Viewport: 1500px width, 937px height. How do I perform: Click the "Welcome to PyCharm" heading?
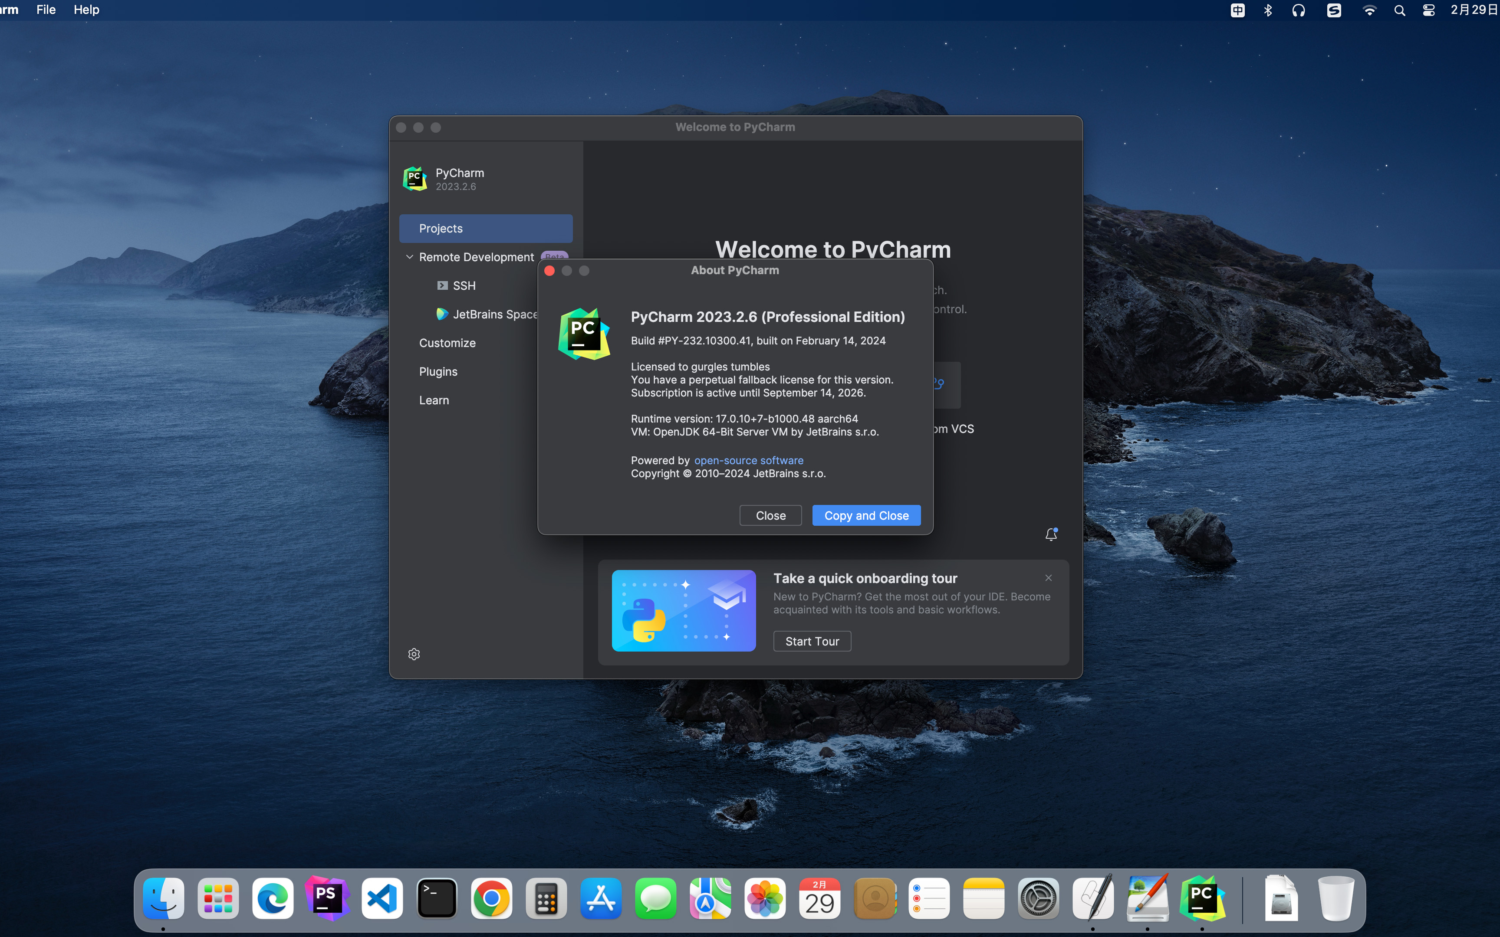tap(832, 249)
